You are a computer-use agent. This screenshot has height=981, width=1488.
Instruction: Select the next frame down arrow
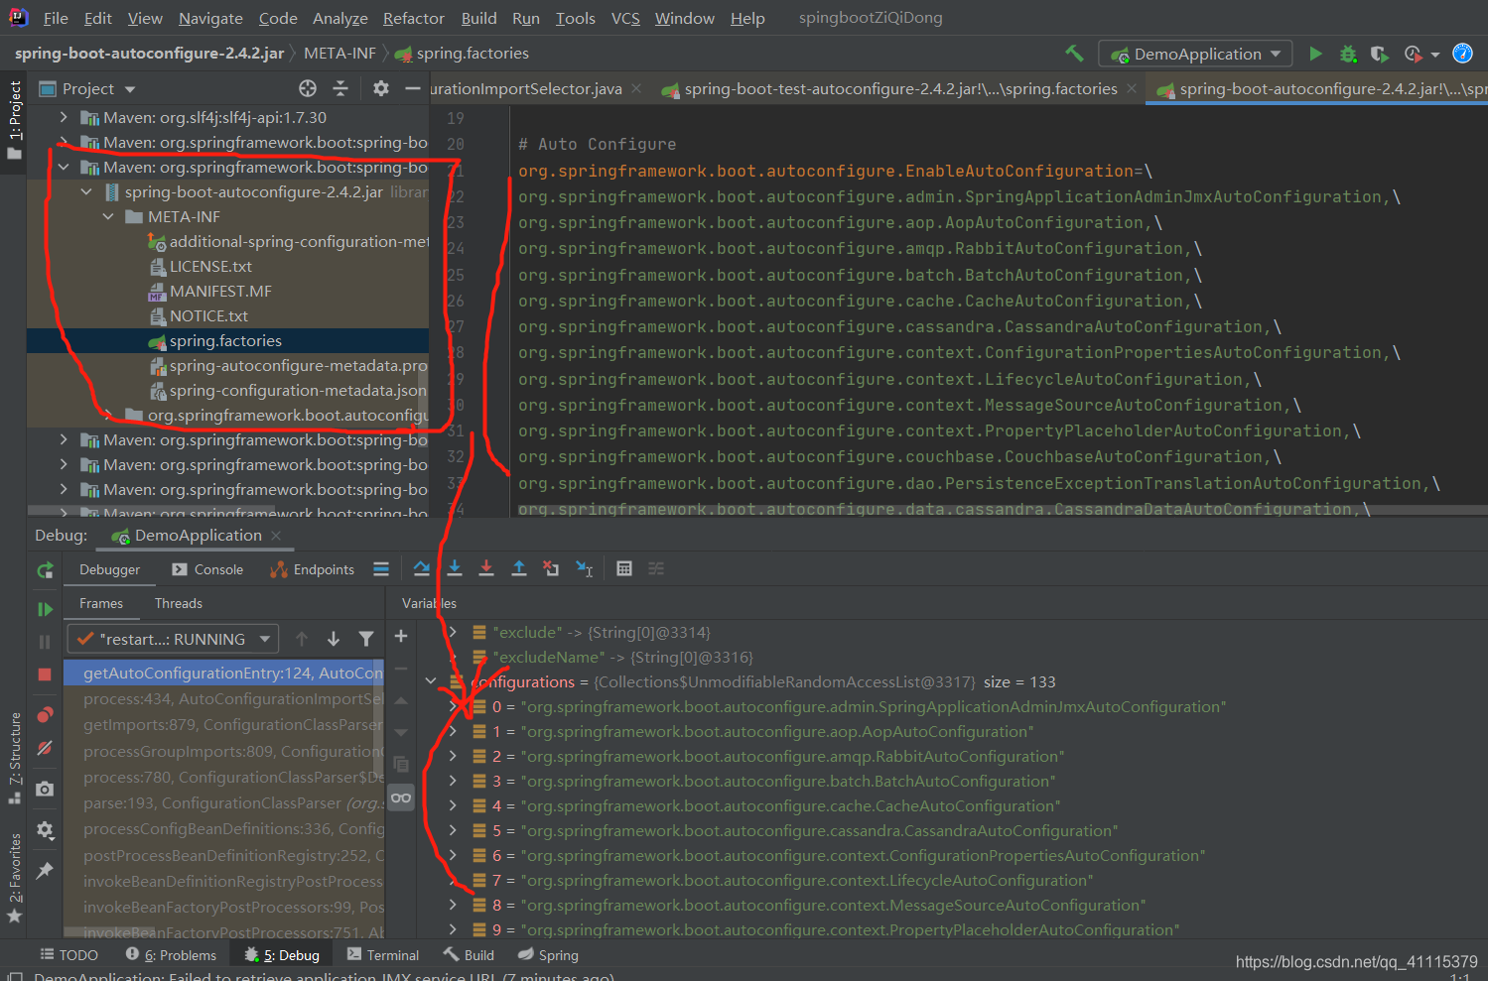pos(334,639)
